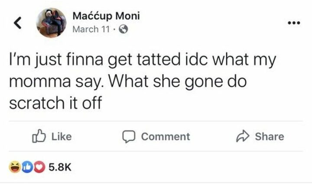Click the globe public privacy icon

(x=123, y=30)
